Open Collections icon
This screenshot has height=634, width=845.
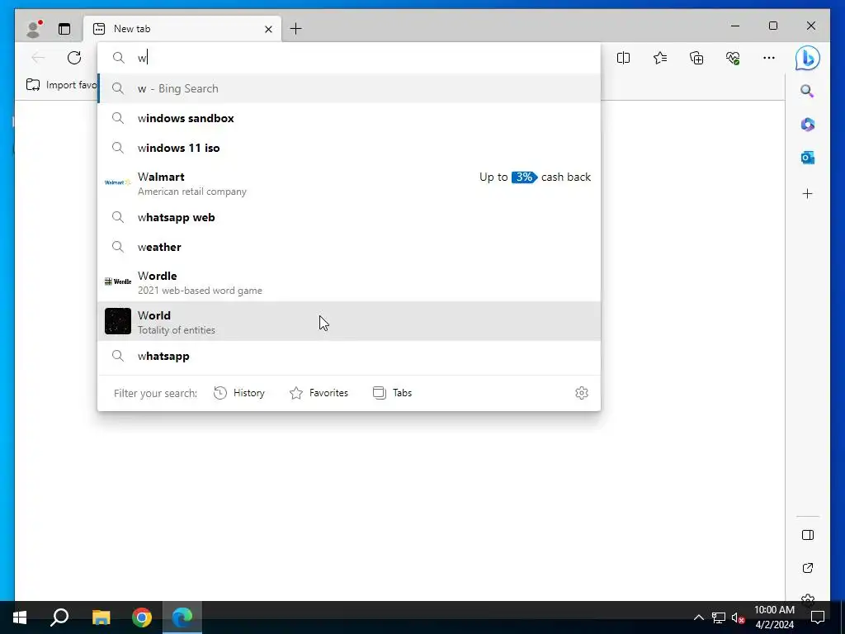696,58
